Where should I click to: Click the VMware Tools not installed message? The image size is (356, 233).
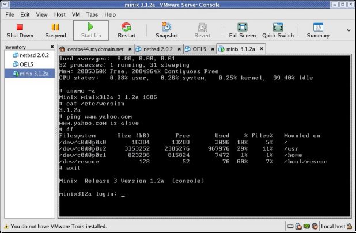[59, 227]
